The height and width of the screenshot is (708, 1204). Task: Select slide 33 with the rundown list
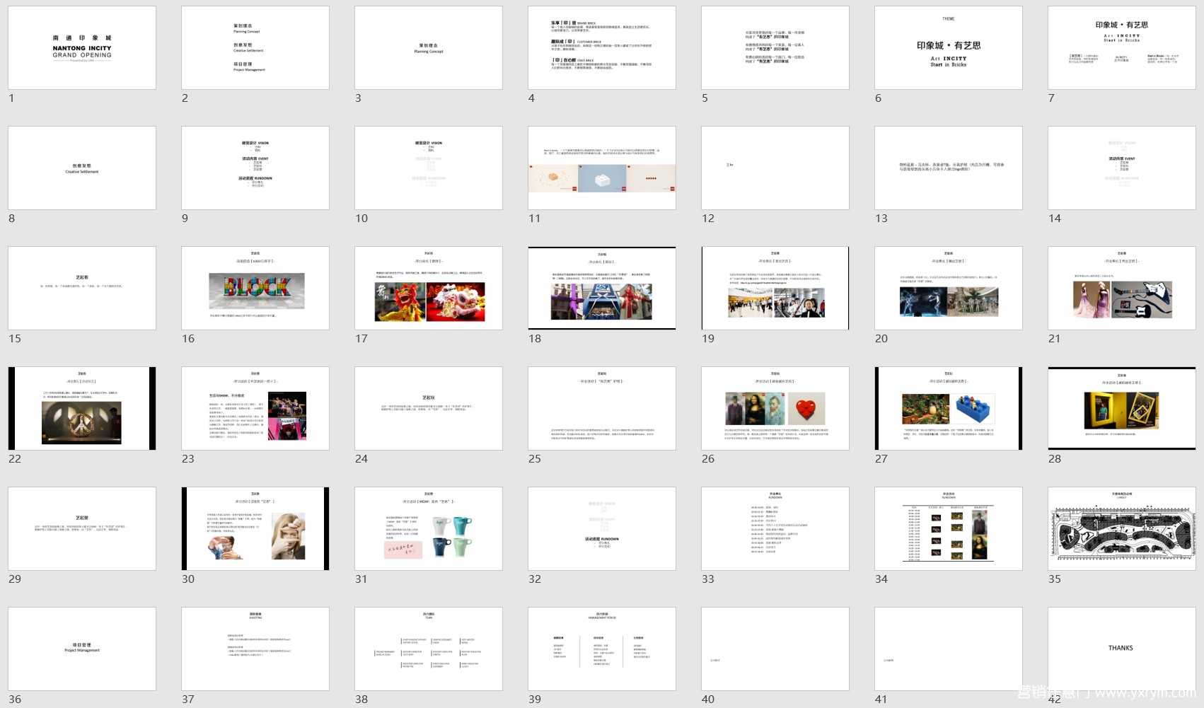point(775,529)
